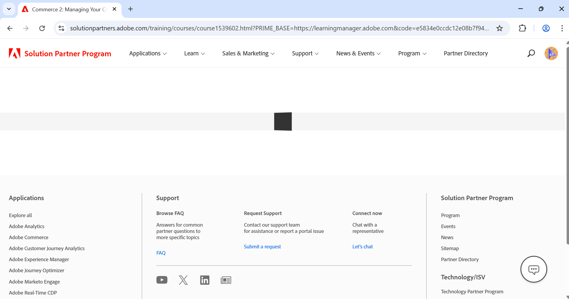
Task: Open News link in footer
Action: [x=447, y=237]
